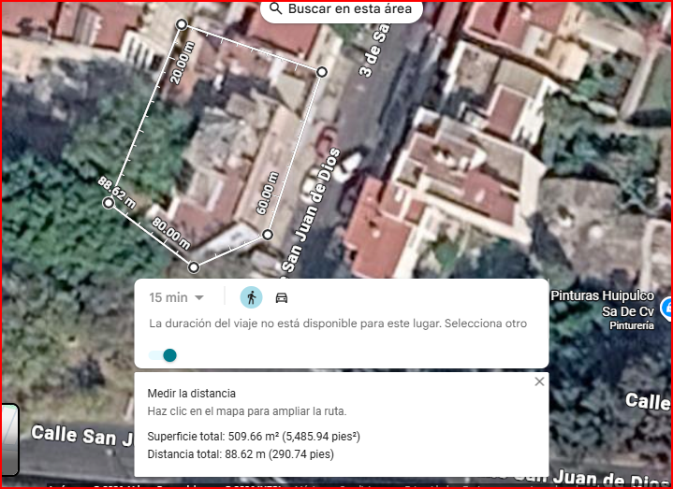Click the map layers thumbnail in the corner

[9, 439]
